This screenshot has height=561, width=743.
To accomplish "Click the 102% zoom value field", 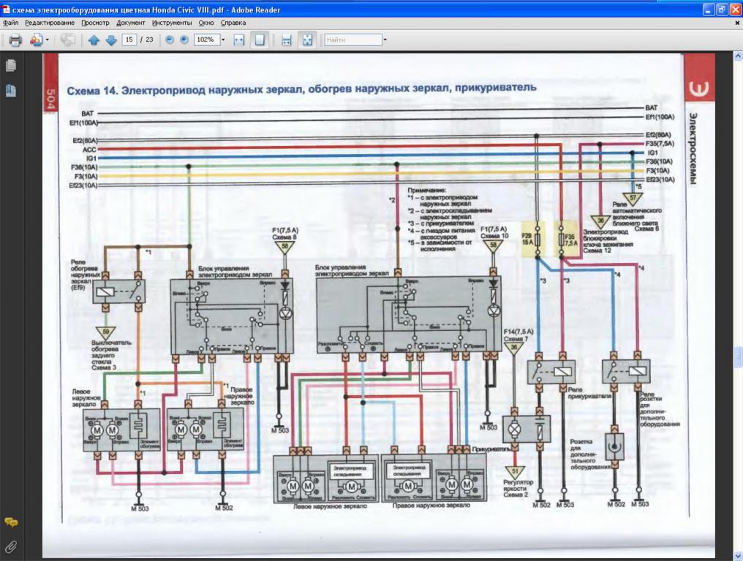I will (x=206, y=39).
